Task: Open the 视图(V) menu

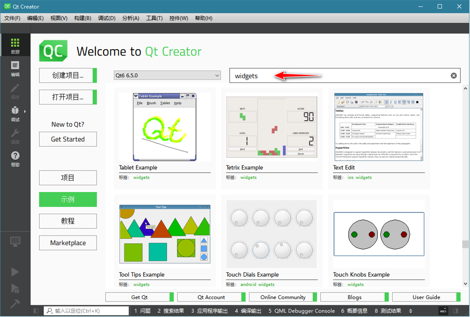Action: 59,18
